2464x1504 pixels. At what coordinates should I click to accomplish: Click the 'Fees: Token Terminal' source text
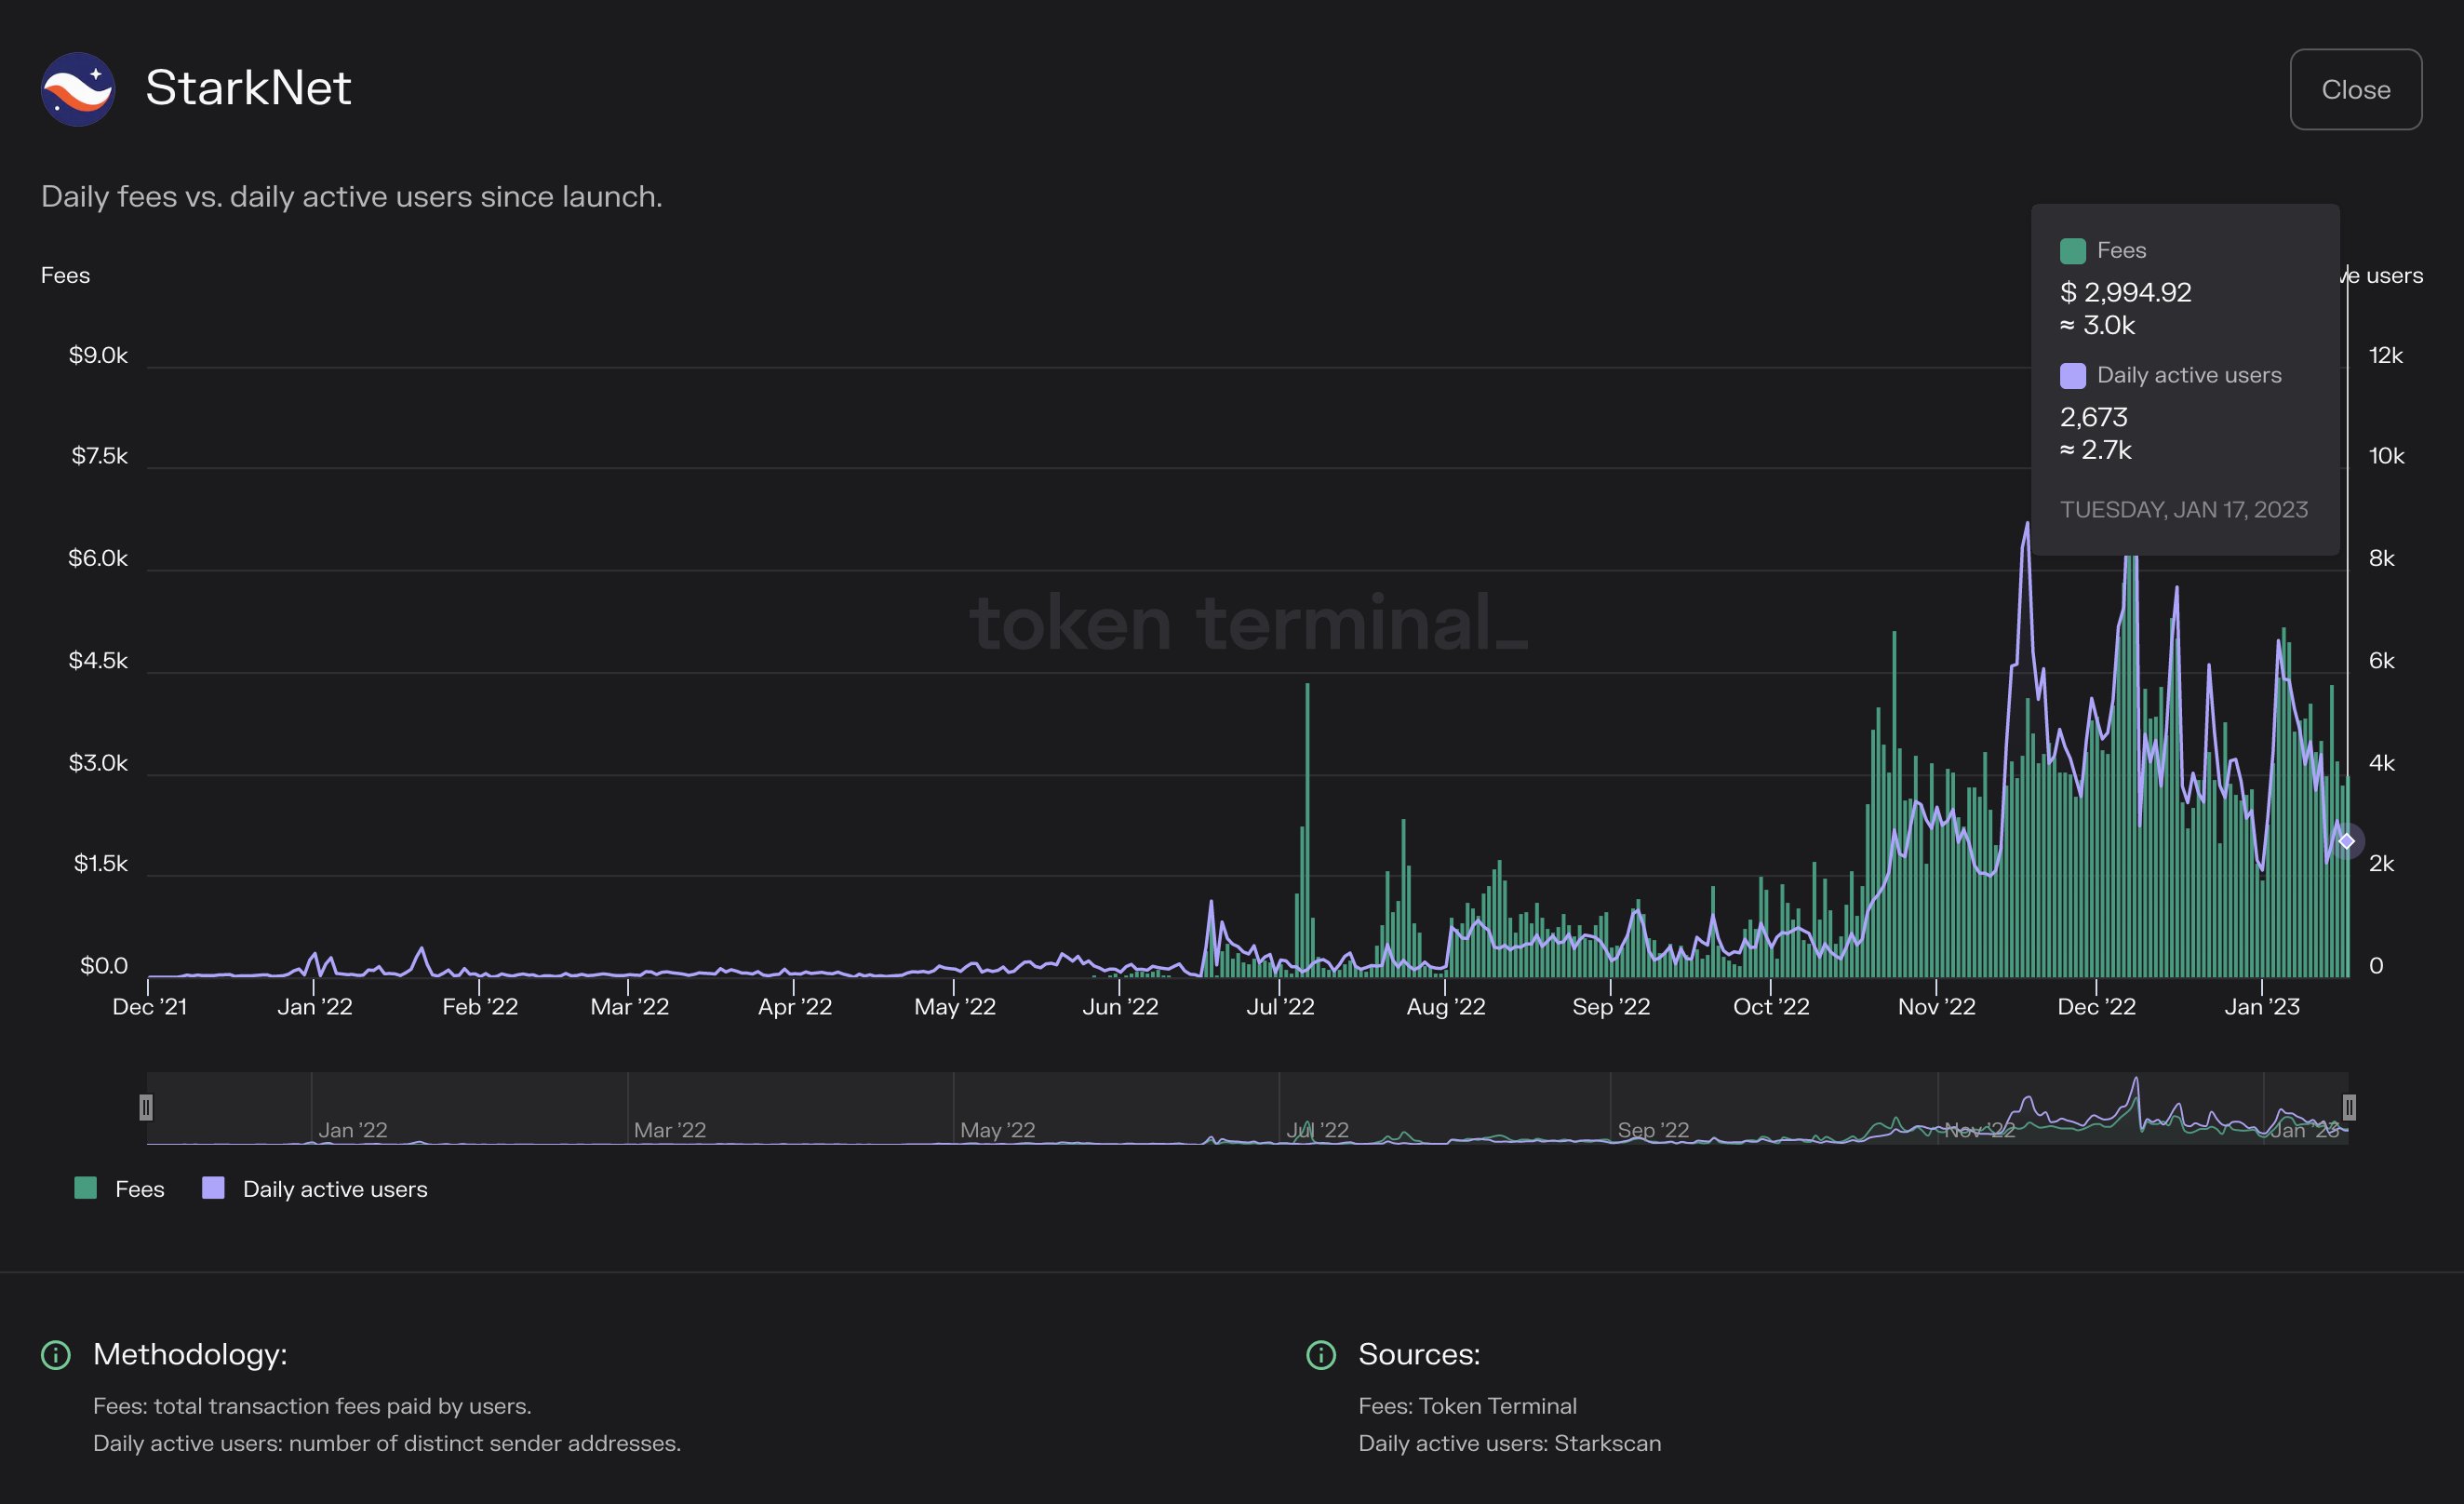pyautogui.click(x=1467, y=1405)
